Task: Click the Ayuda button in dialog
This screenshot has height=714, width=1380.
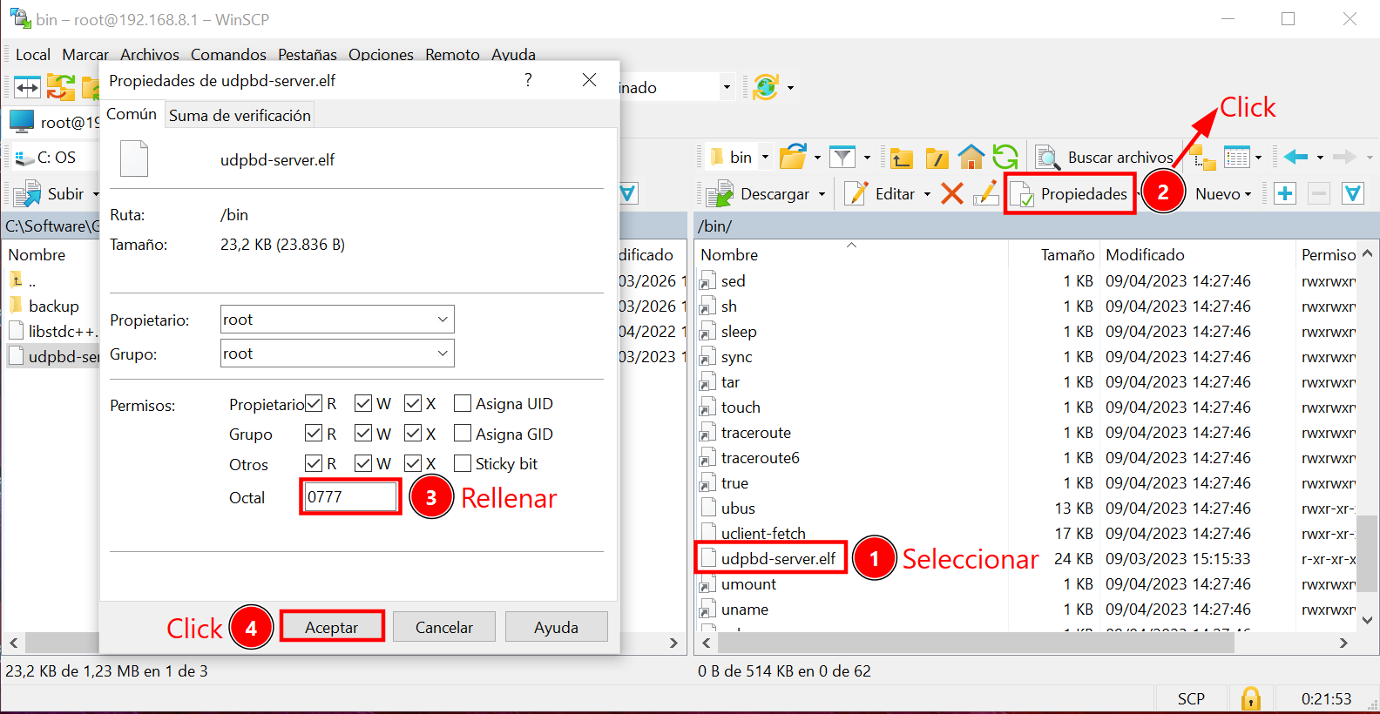Action: coord(556,627)
